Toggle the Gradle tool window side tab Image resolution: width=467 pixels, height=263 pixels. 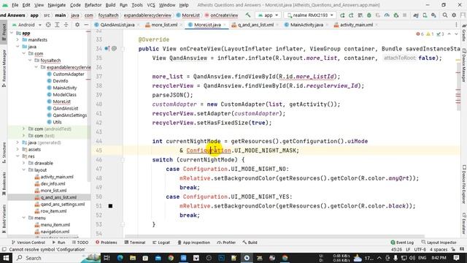464,32
